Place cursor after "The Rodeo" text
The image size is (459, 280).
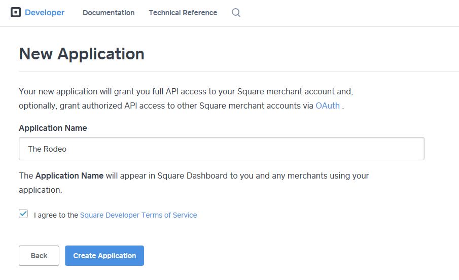(x=67, y=149)
